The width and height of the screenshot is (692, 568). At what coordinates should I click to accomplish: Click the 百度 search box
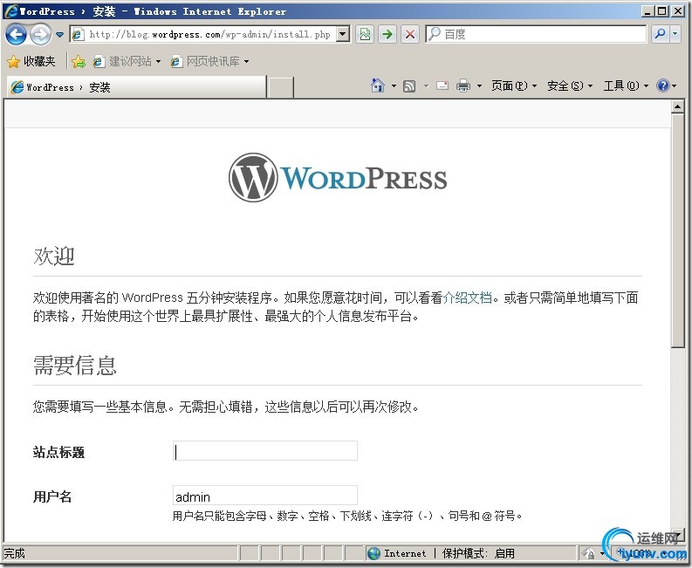(x=536, y=34)
